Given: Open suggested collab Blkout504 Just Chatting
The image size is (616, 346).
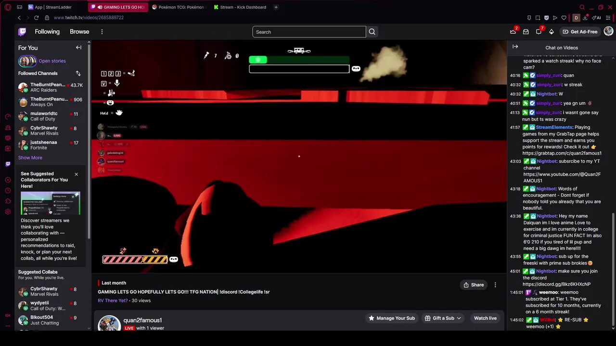Looking at the screenshot, I should [x=51, y=320].
